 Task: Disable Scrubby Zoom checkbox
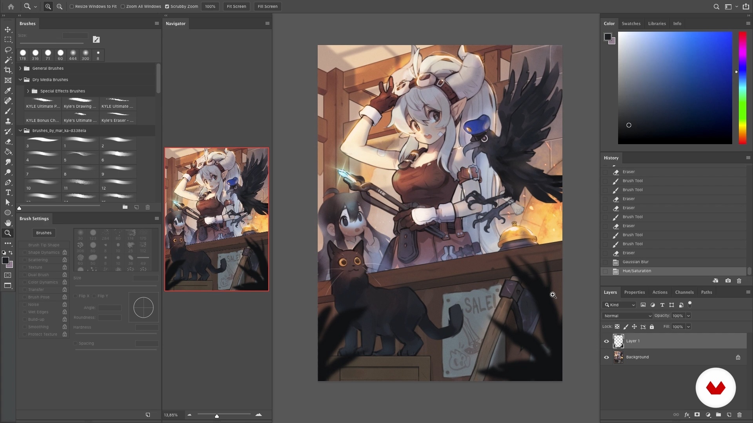point(167,6)
